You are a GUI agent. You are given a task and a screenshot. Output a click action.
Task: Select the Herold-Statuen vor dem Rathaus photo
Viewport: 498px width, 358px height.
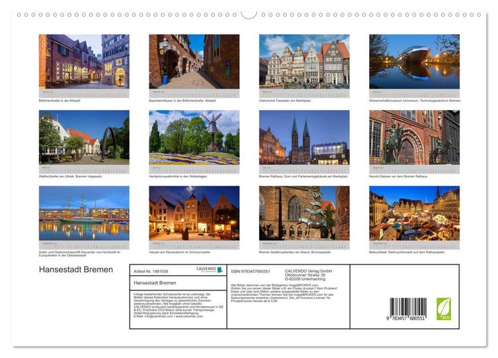point(414,137)
